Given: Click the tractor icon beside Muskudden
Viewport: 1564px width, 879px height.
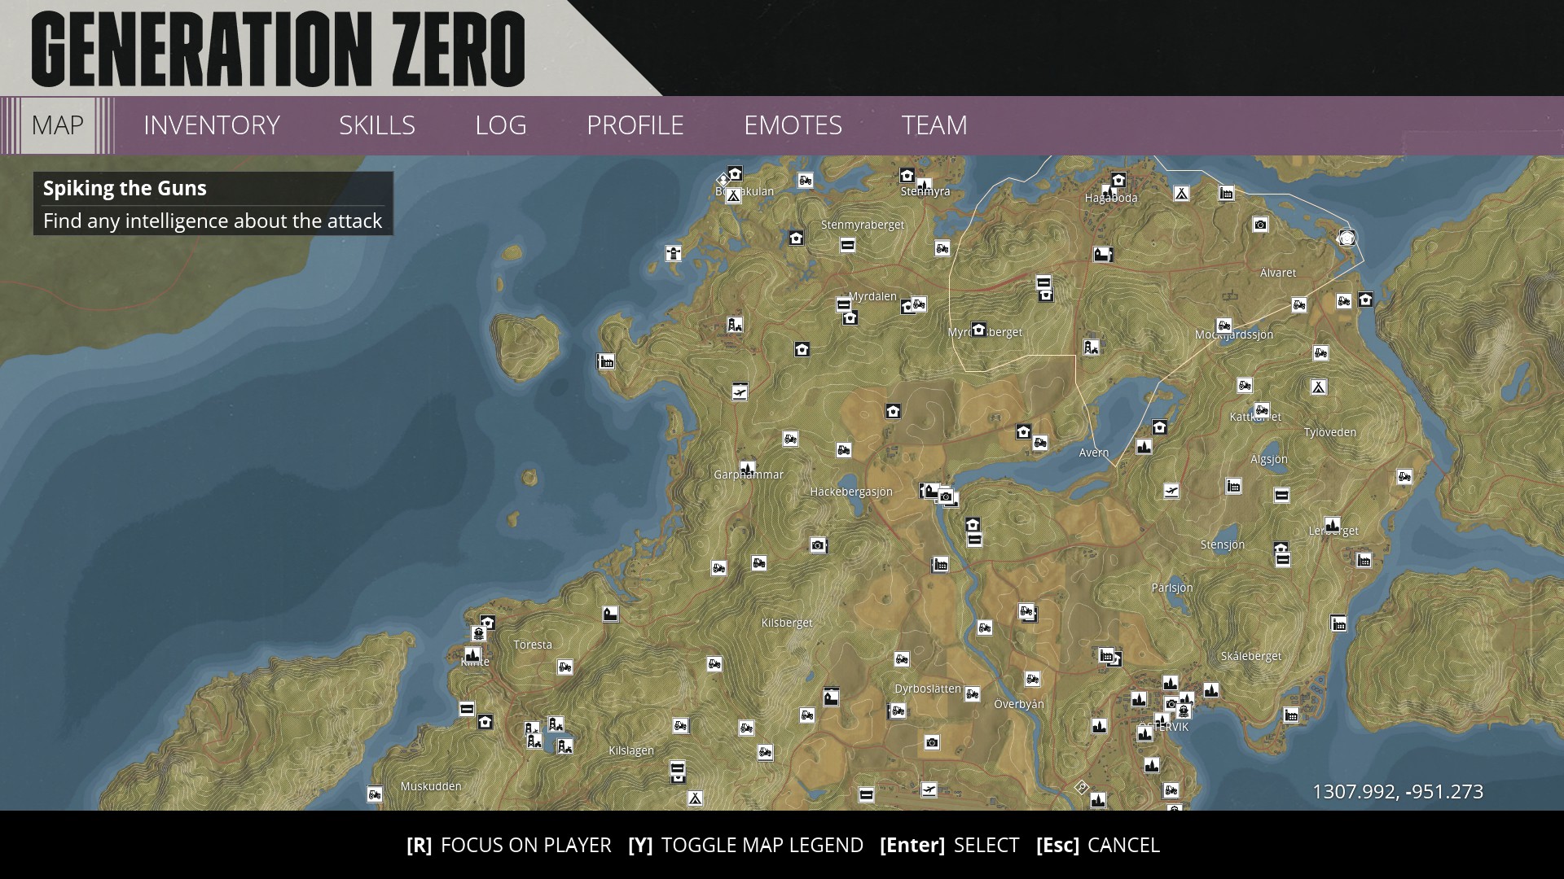Looking at the screenshot, I should [375, 794].
